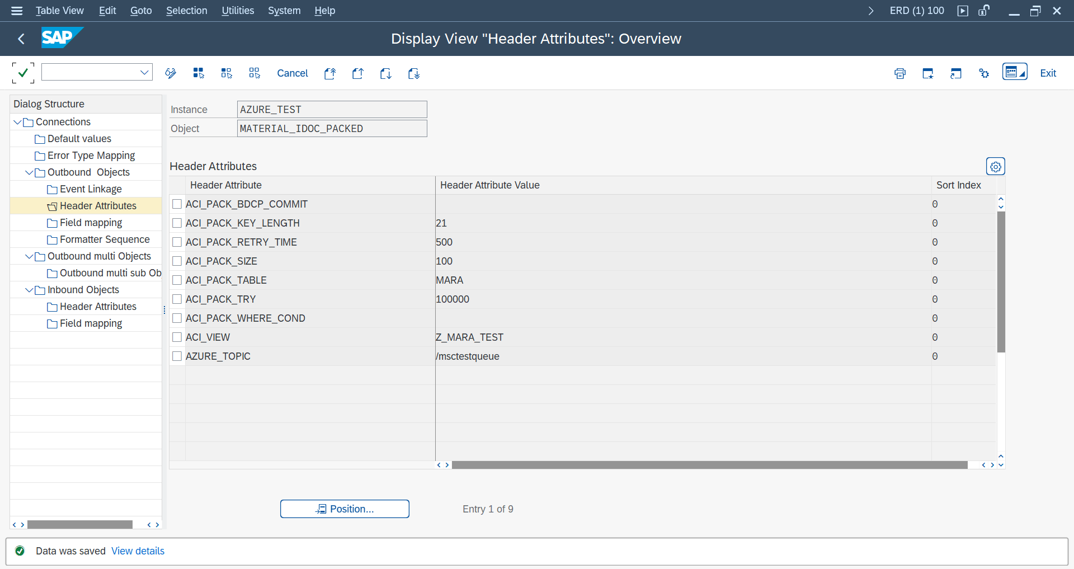This screenshot has width=1074, height=569.
Task: Click the session play icon in title bar
Action: [963, 11]
